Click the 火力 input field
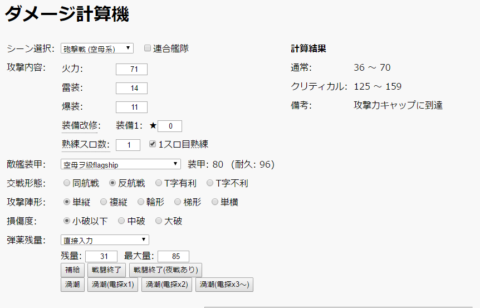The height and width of the screenshot is (308, 480). [131, 69]
